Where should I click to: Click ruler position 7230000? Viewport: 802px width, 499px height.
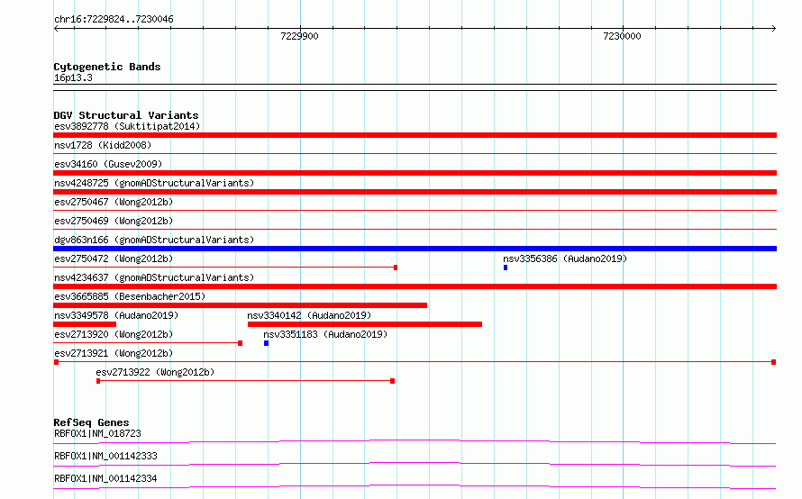click(x=622, y=36)
